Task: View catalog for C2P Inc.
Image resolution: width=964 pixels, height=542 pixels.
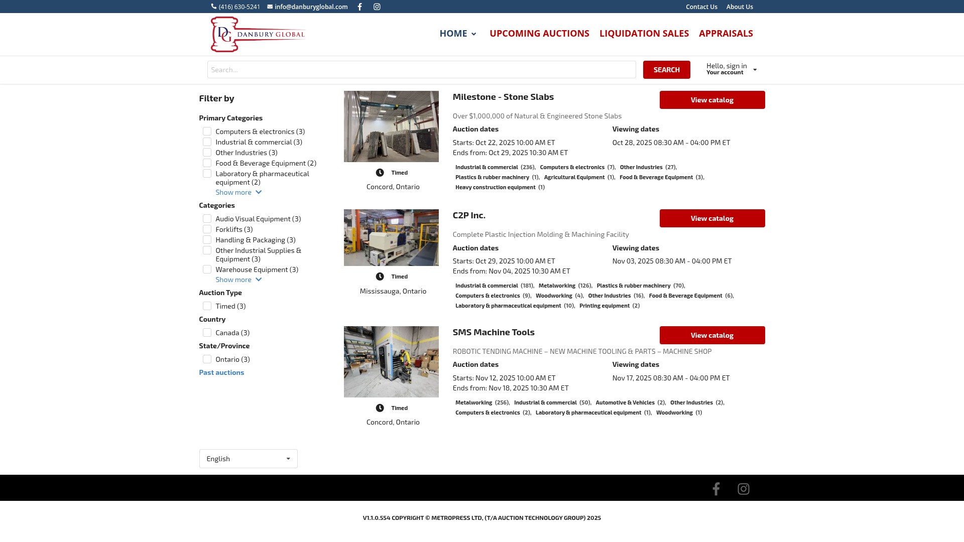Action: (712, 218)
